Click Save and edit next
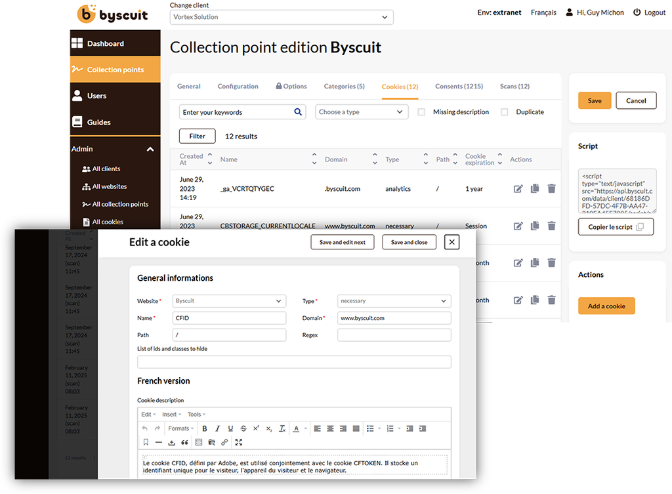Viewport: 672px width, 494px height. (343, 242)
